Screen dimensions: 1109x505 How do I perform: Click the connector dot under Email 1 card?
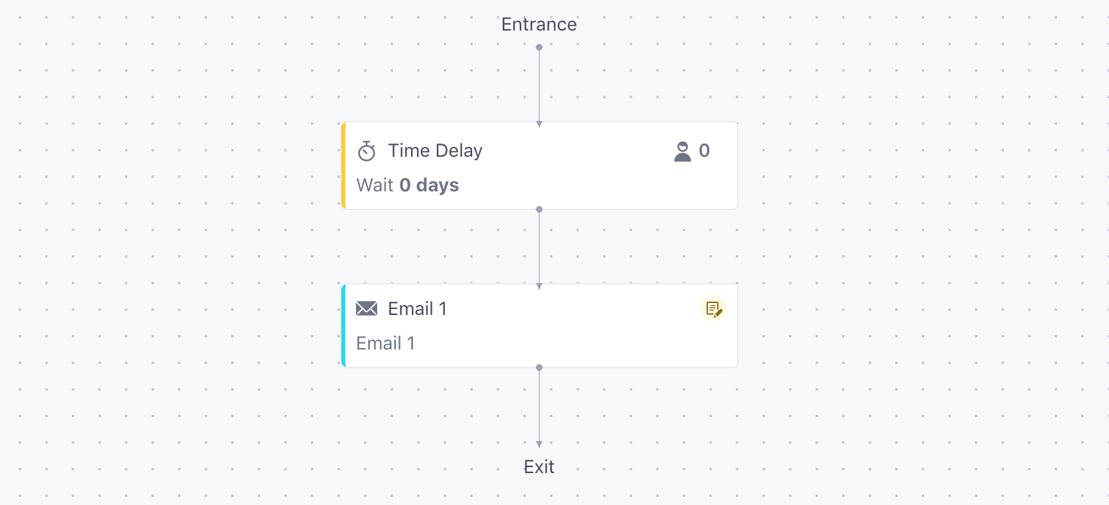point(539,367)
